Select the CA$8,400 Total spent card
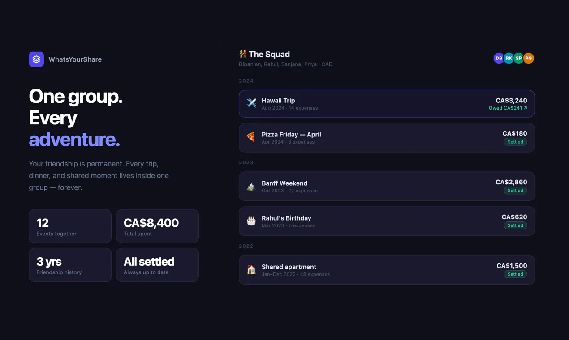The height and width of the screenshot is (340, 569). click(157, 226)
